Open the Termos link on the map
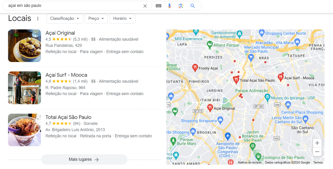This screenshot has height=169, width=333. pyautogui.click(x=318, y=163)
